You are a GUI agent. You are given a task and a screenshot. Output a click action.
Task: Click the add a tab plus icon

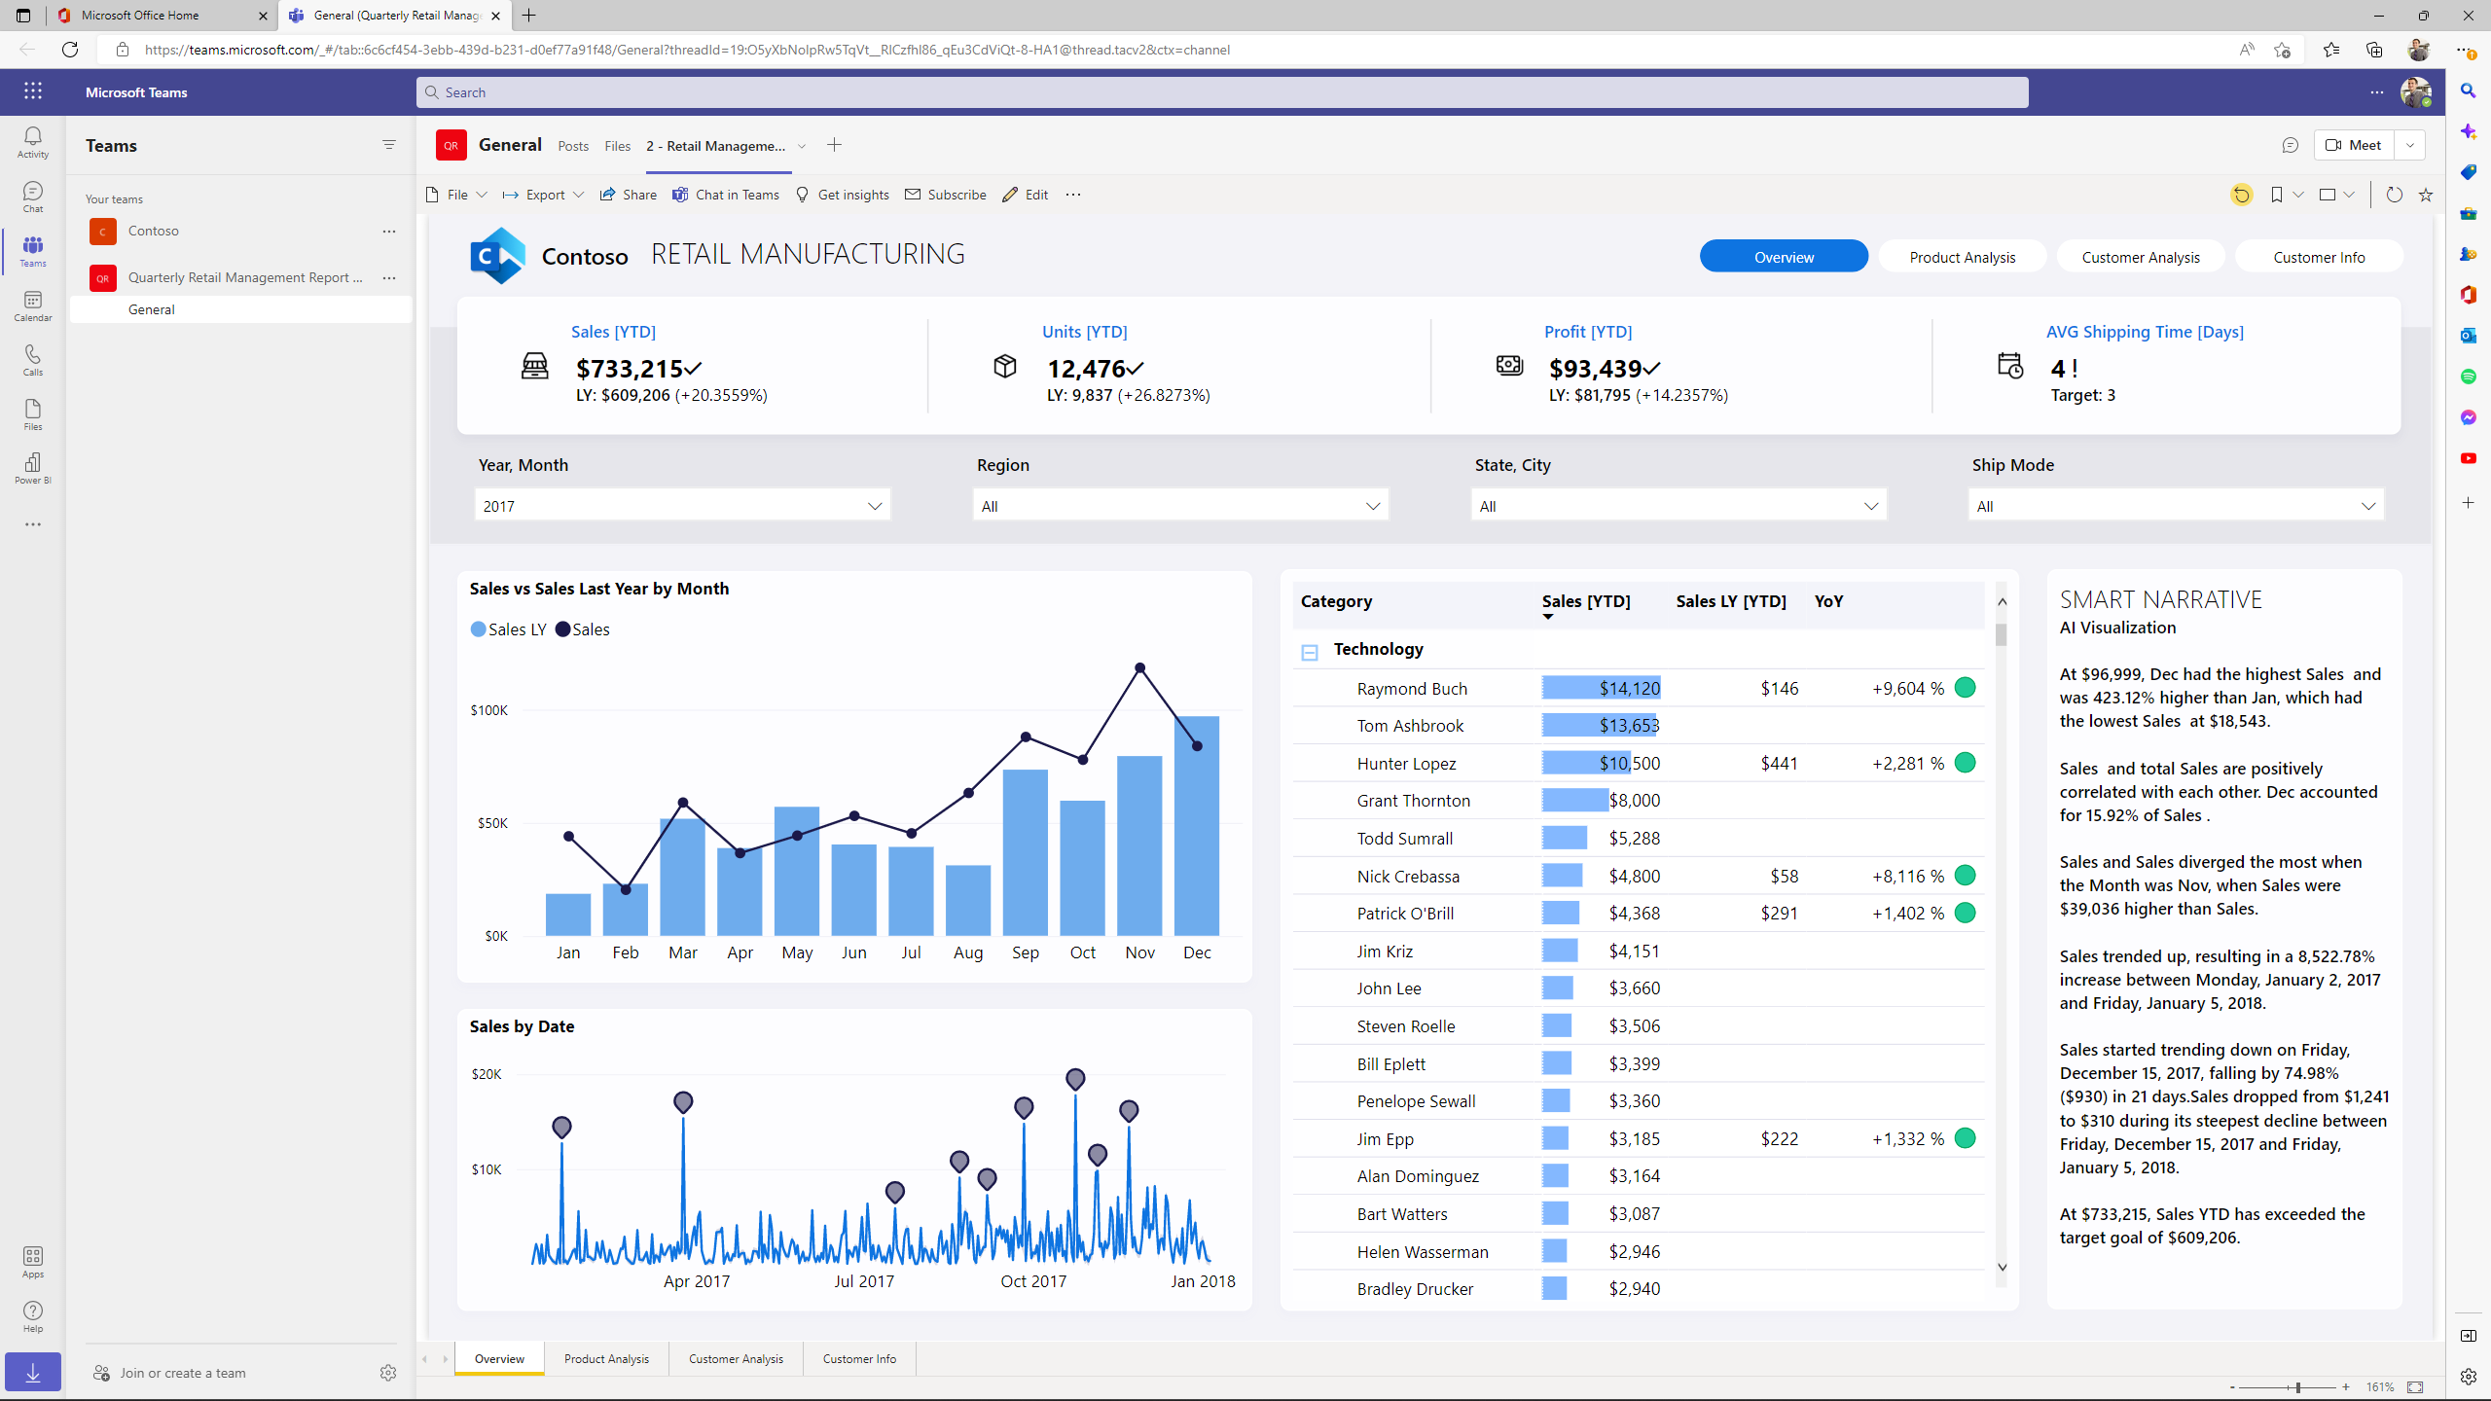[x=834, y=145]
